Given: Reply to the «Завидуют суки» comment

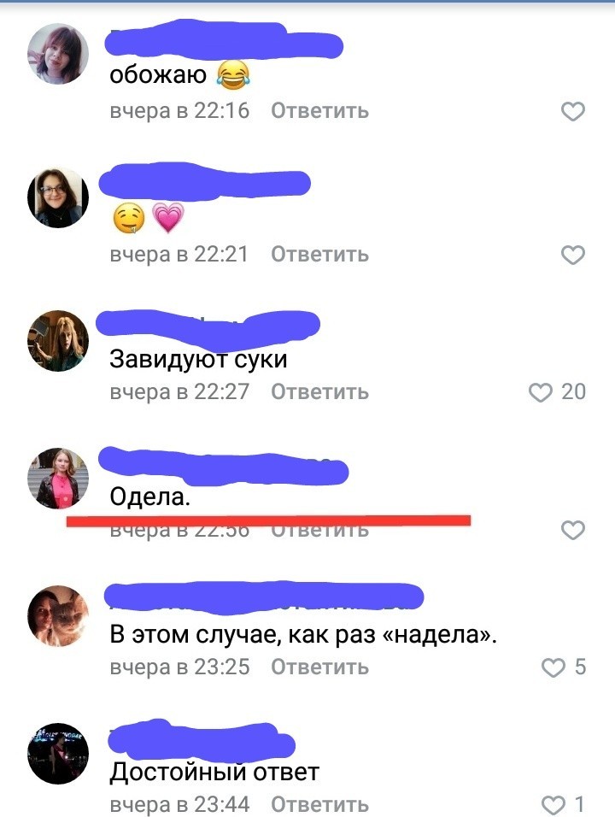Looking at the screenshot, I should [319, 392].
